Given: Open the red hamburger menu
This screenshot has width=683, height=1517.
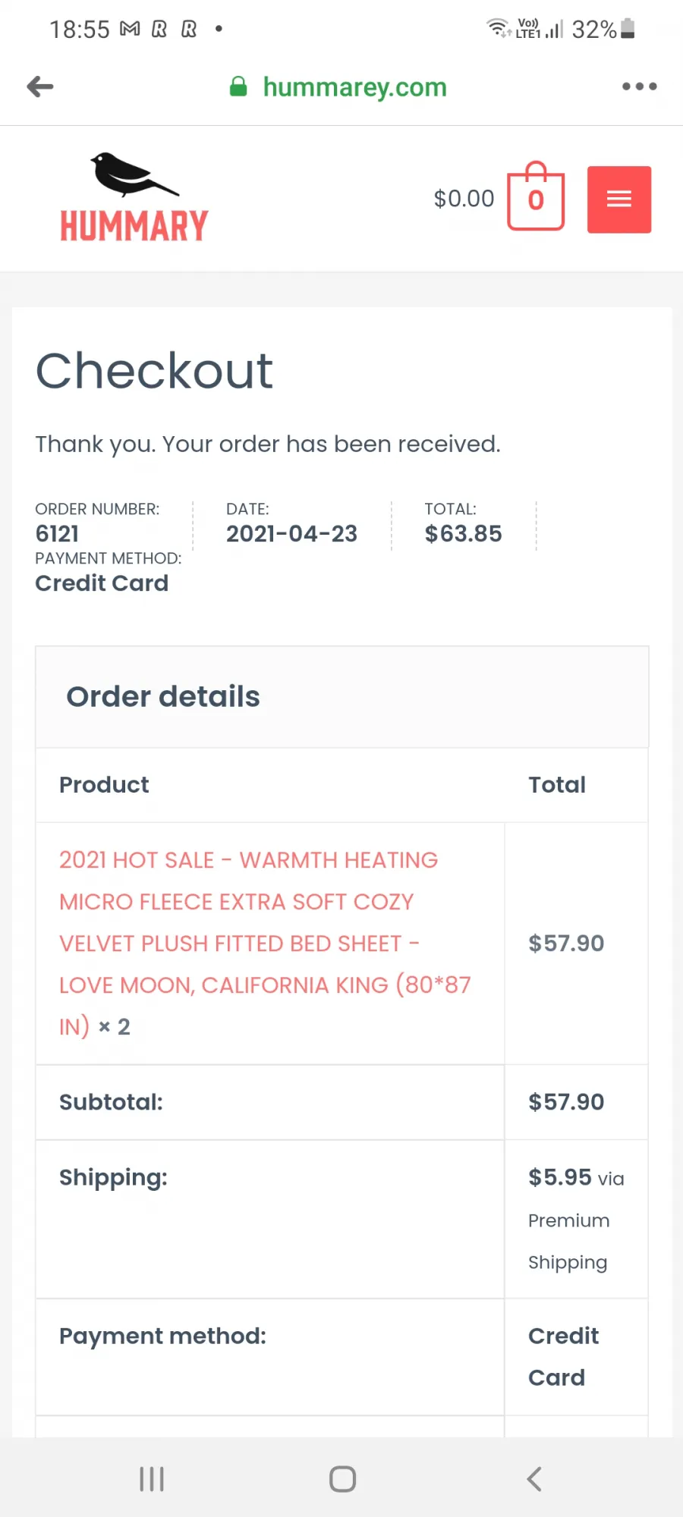Looking at the screenshot, I should pos(619,199).
